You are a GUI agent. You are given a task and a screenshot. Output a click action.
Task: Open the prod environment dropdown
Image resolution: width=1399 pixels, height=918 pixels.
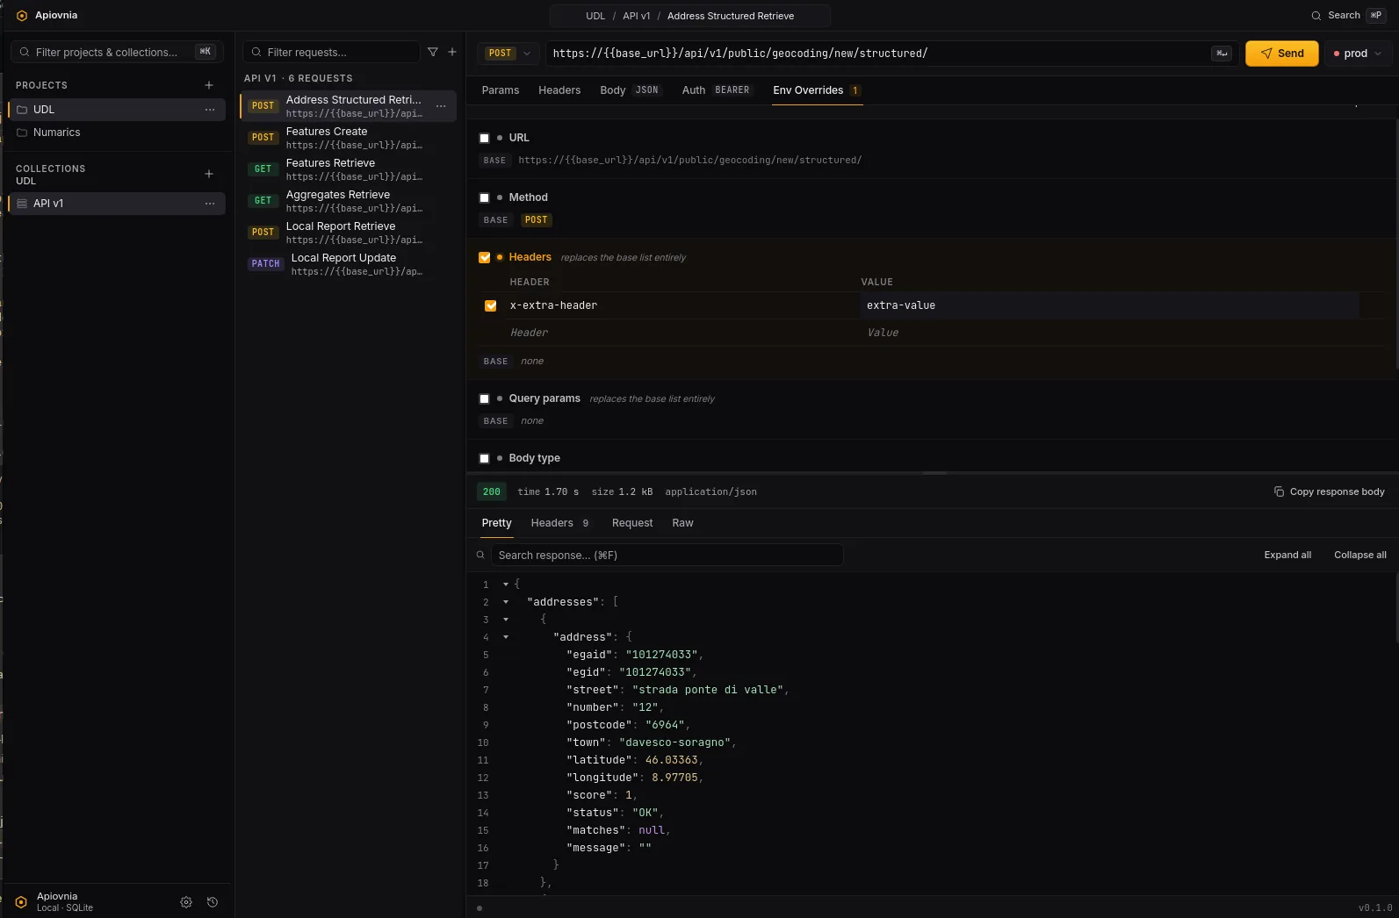[x=1359, y=54]
